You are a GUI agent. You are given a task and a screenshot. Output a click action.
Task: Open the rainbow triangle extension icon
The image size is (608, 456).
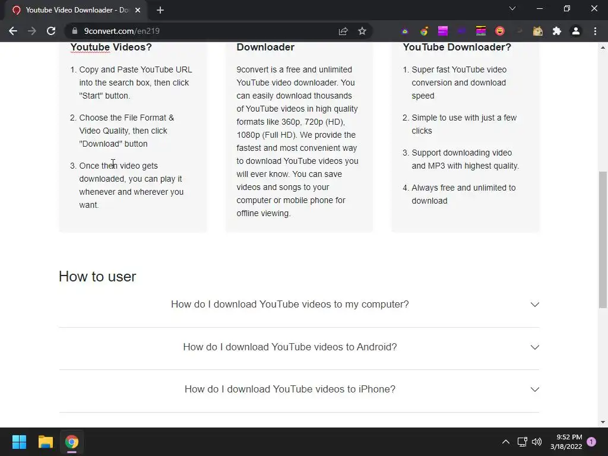(x=405, y=31)
